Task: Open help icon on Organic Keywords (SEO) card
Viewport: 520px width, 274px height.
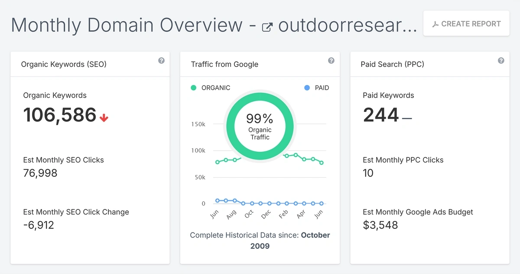Action: (x=161, y=61)
